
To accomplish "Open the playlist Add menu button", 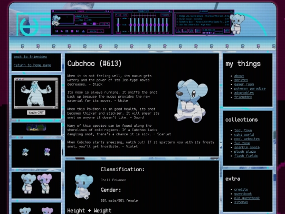I will [178, 31].
